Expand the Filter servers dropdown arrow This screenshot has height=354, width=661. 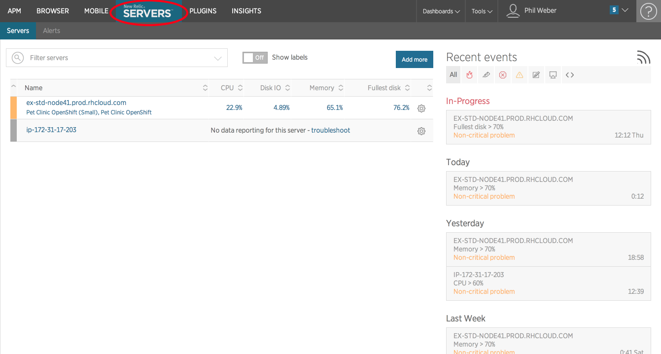click(218, 58)
